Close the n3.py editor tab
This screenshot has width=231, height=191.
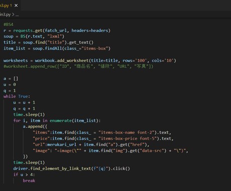click(16, 6)
